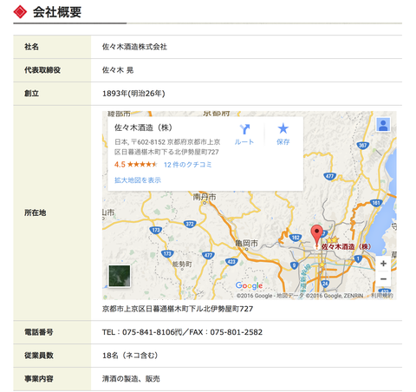
Task: Open the 12 件のクチコミ reviews link
Action: 188,165
